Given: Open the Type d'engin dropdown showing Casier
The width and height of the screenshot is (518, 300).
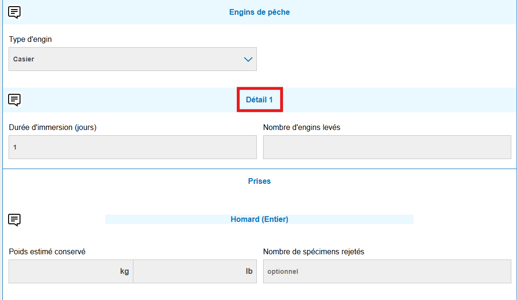Looking at the screenshot, I should click(x=132, y=60).
